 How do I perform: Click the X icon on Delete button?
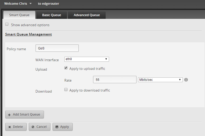tap(9, 127)
